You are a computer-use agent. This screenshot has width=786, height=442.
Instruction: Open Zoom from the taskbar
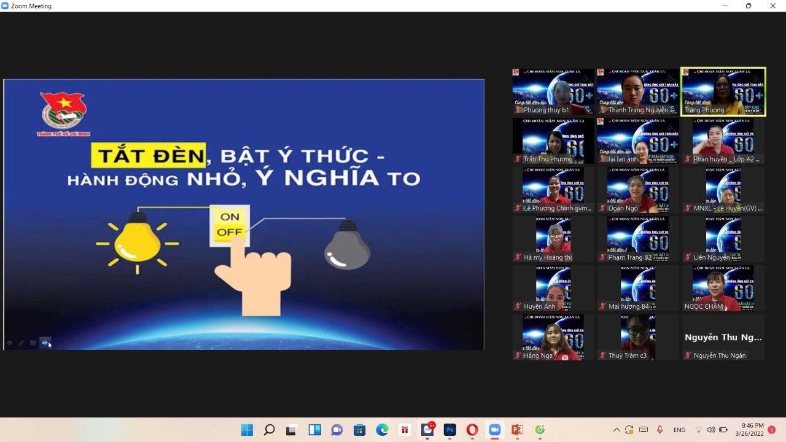point(494,430)
